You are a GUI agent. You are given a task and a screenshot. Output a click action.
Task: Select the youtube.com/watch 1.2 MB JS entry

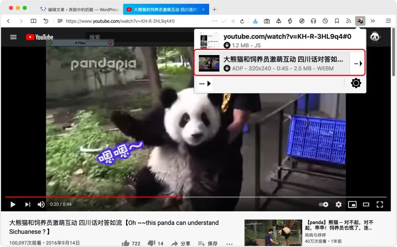tap(280, 40)
